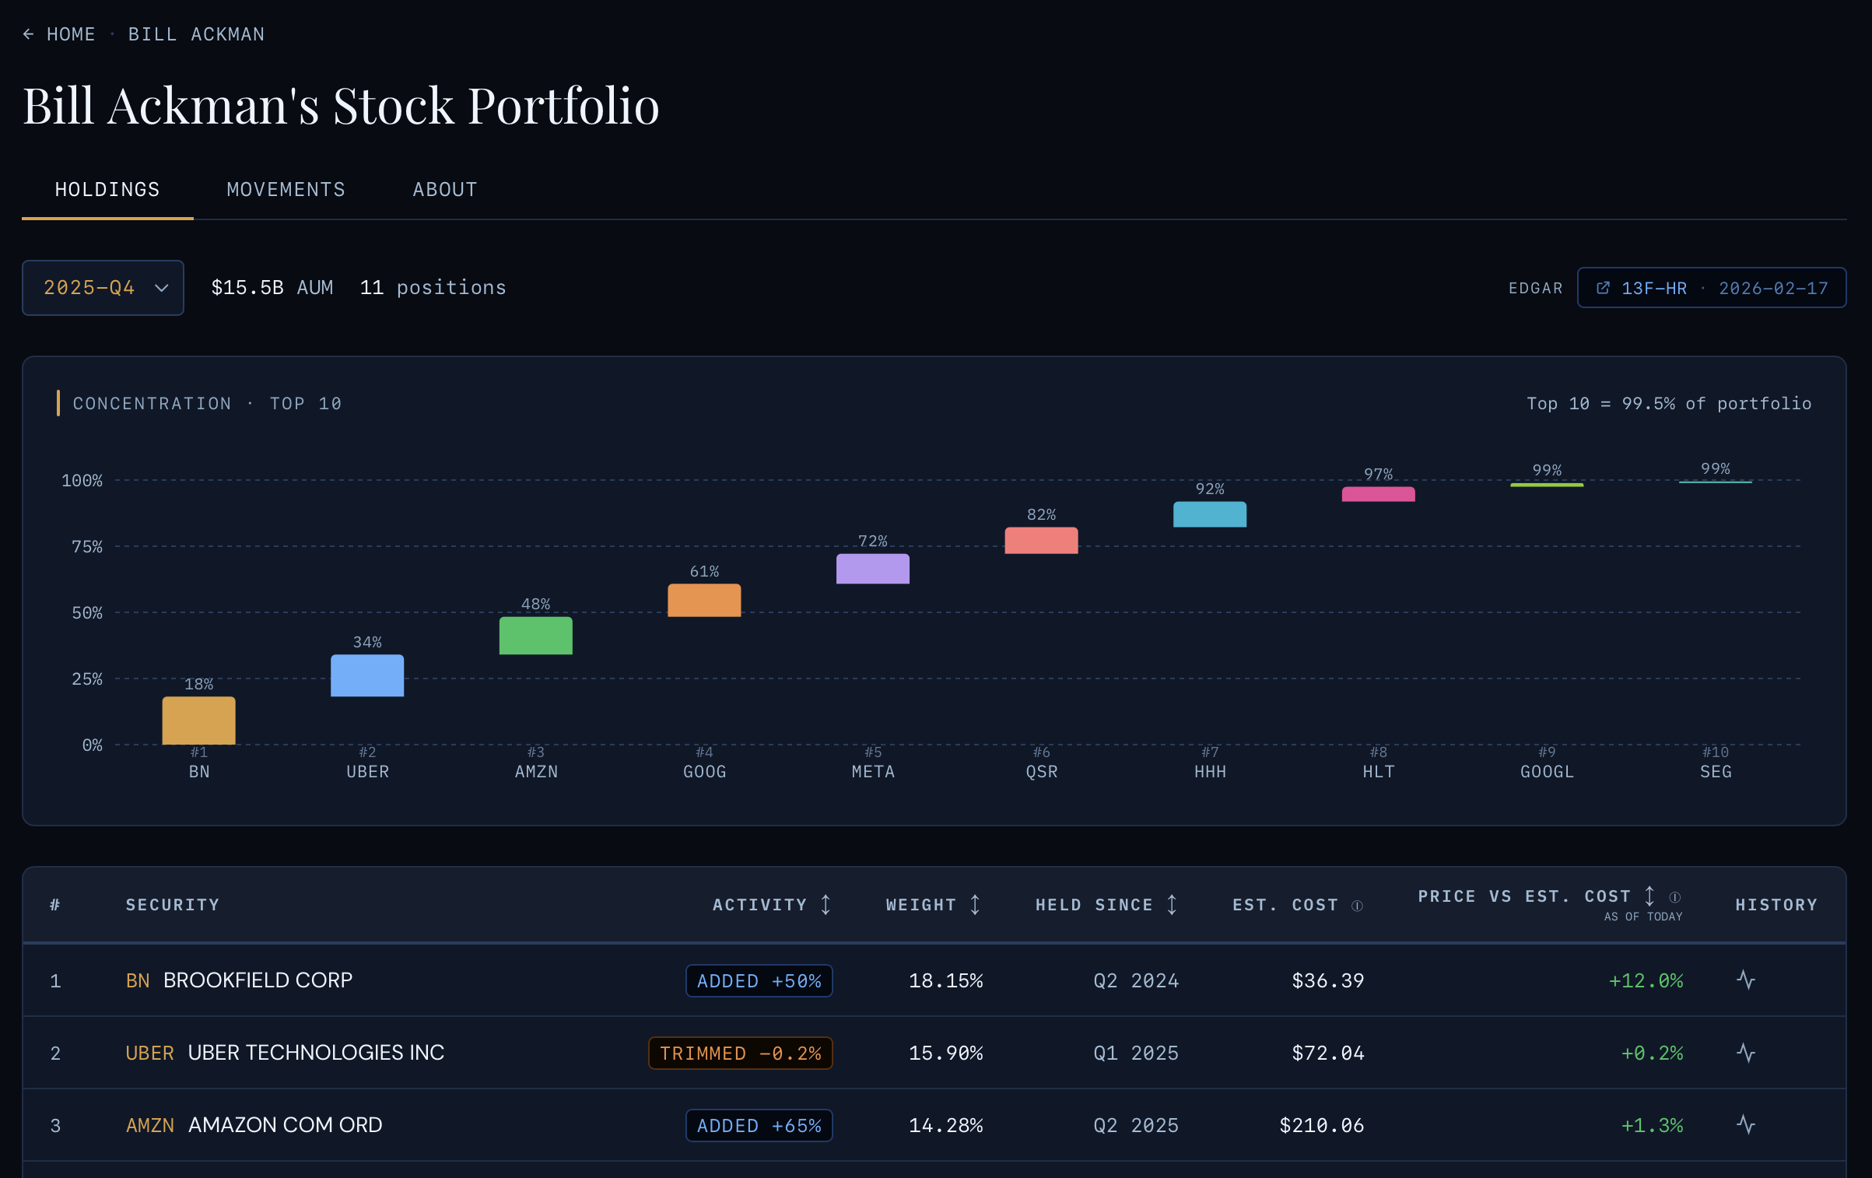Image resolution: width=1872 pixels, height=1178 pixels.
Task: Select the orange BN bar in the chart
Action: coord(198,720)
